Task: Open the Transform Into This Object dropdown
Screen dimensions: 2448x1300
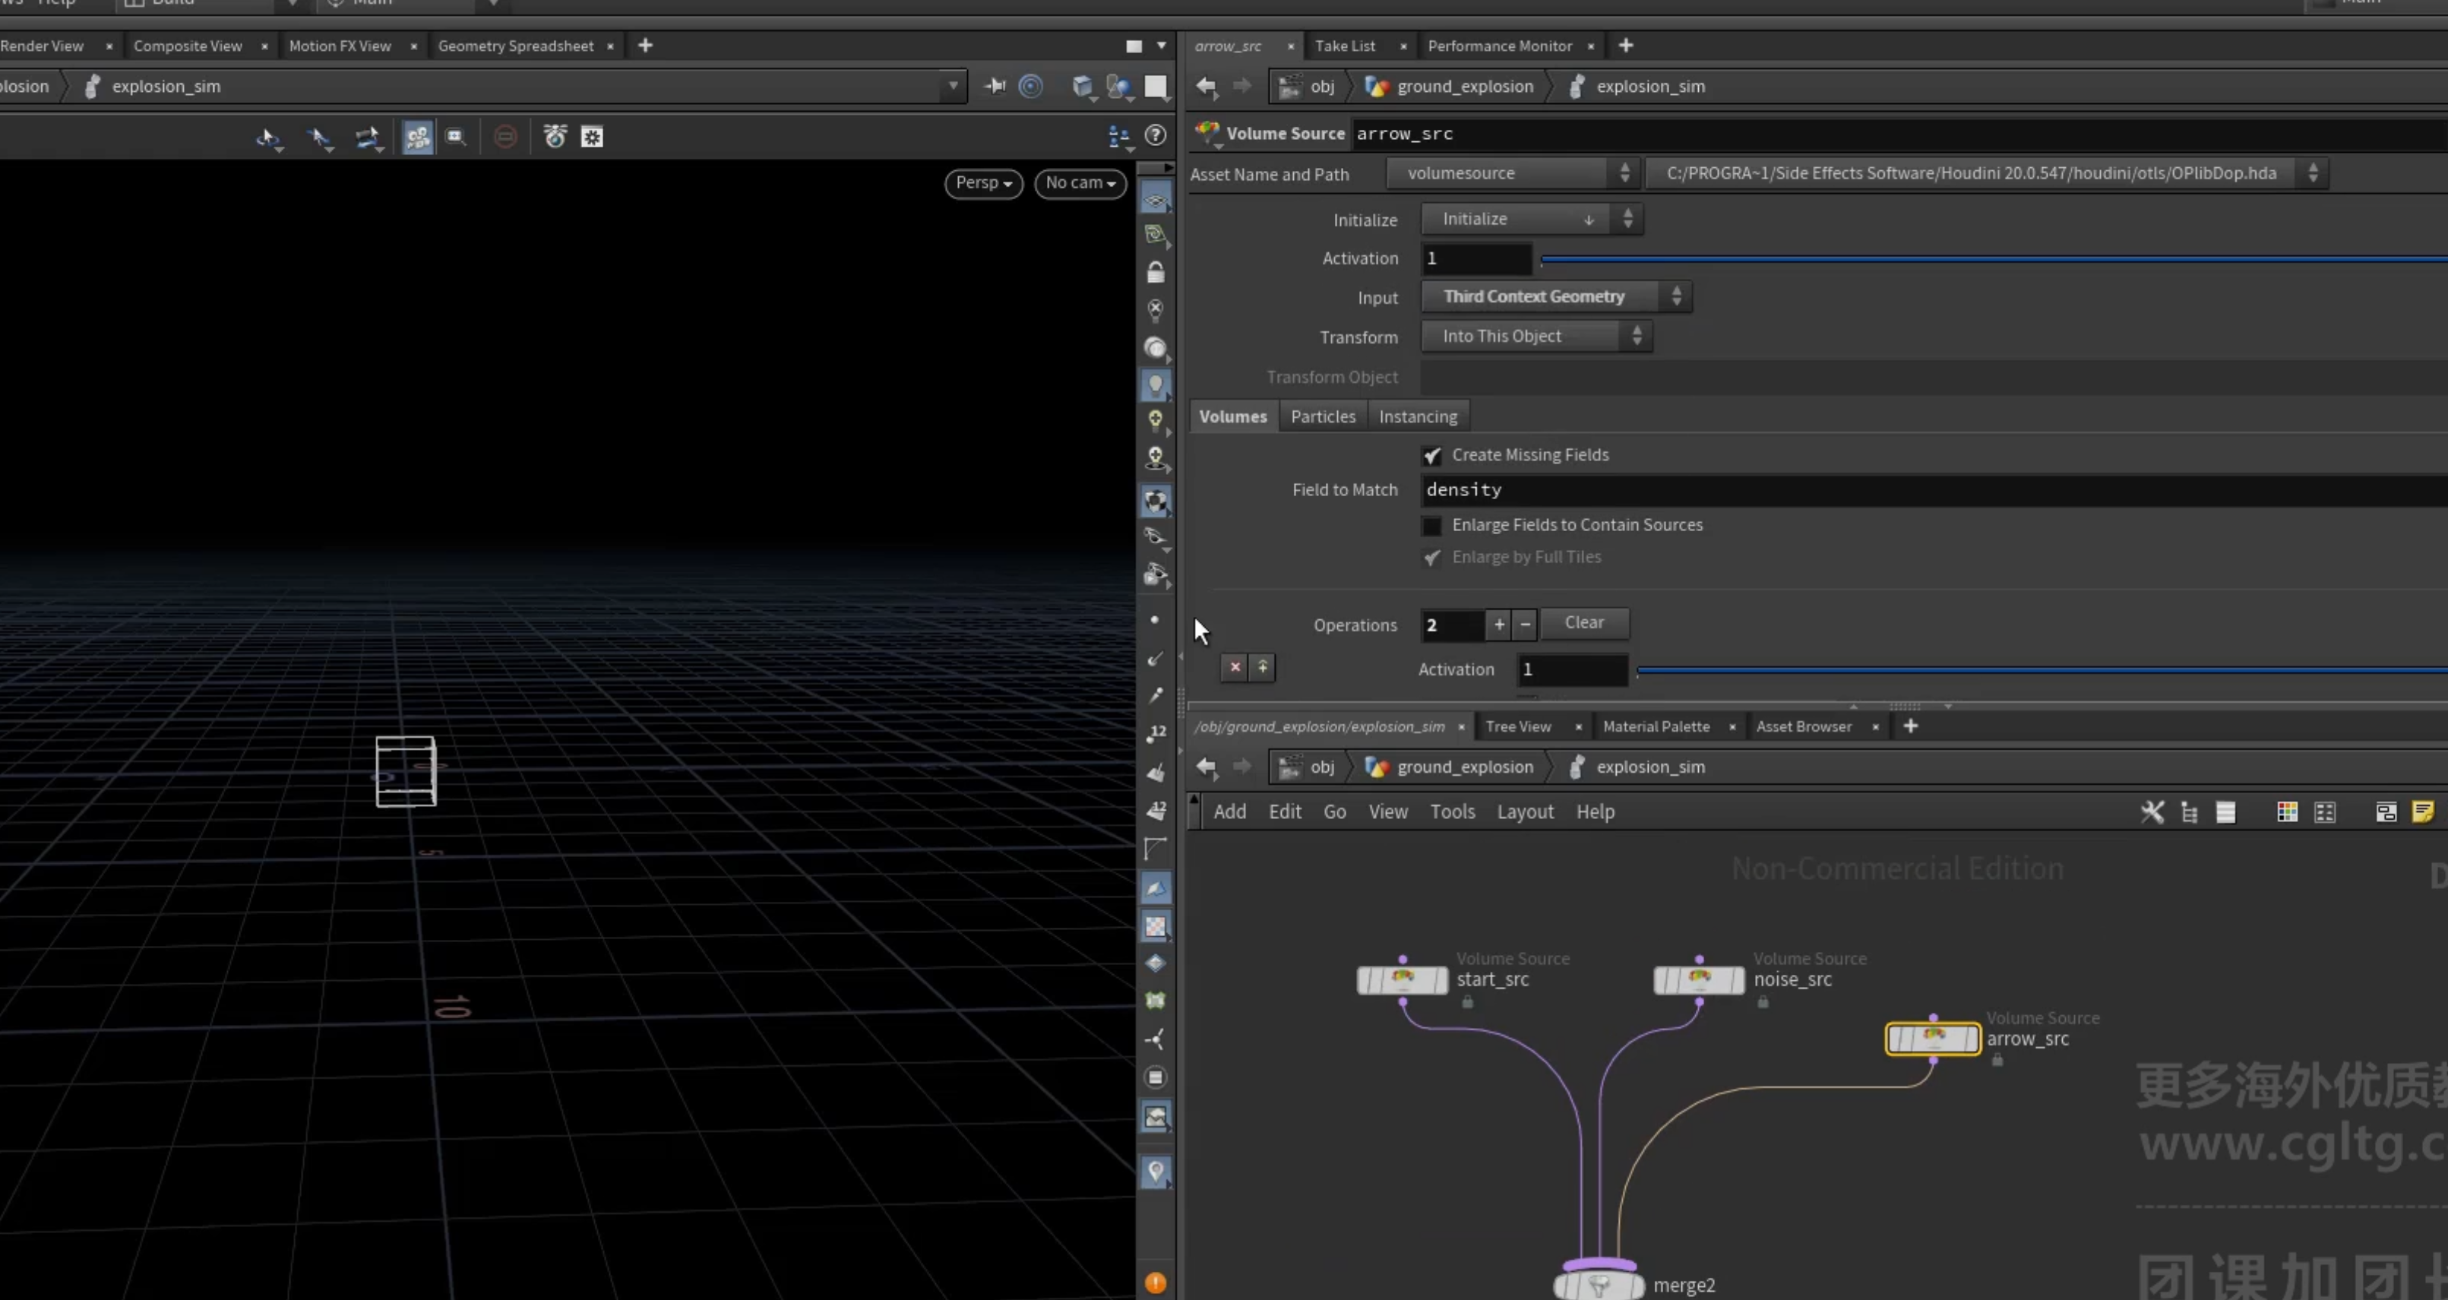Action: (x=1537, y=337)
